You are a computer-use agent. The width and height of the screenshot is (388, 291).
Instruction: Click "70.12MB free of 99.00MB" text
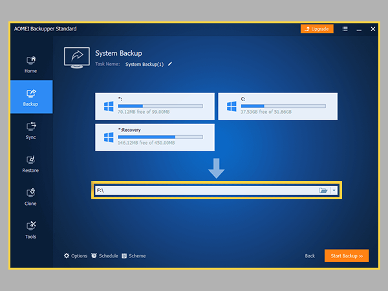click(144, 112)
